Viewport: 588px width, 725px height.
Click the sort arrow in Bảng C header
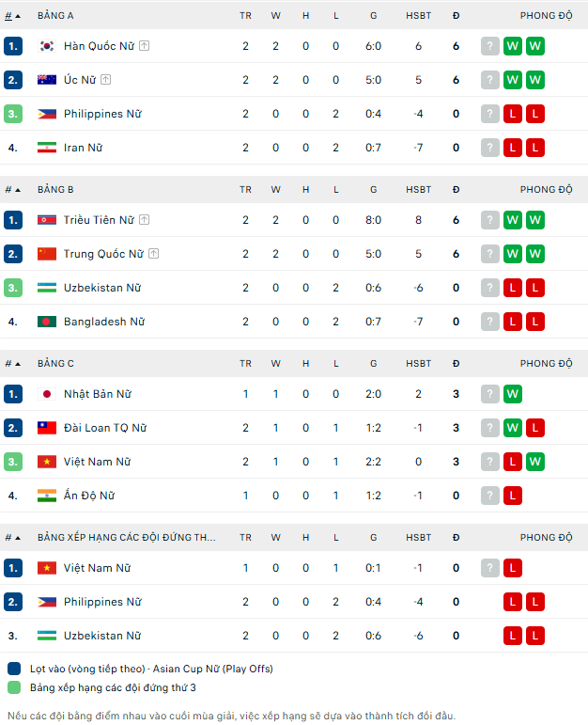click(19, 364)
